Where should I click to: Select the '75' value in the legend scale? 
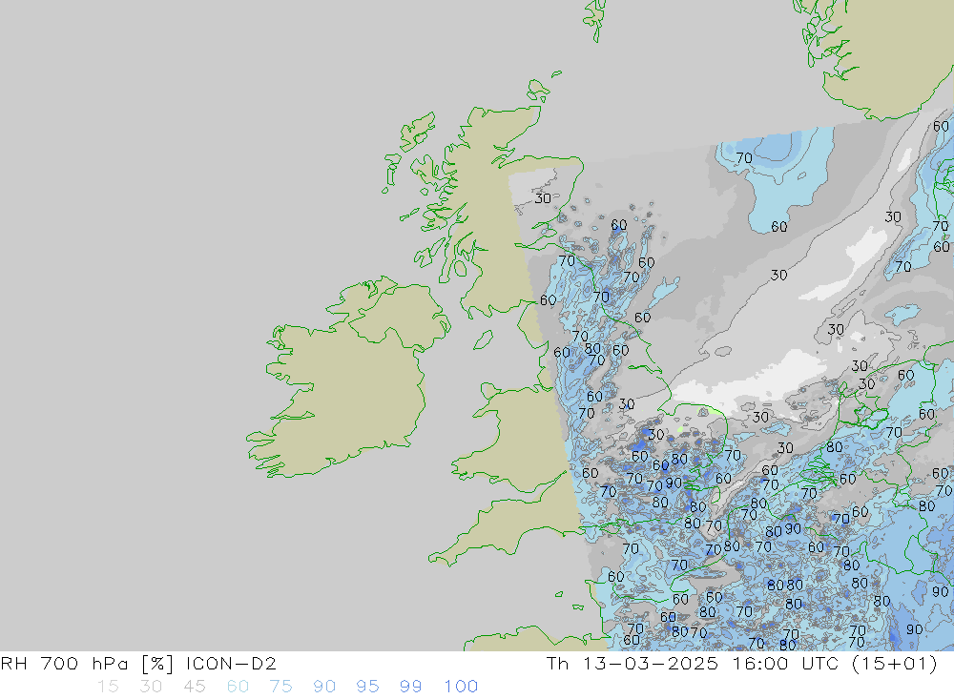(x=281, y=687)
